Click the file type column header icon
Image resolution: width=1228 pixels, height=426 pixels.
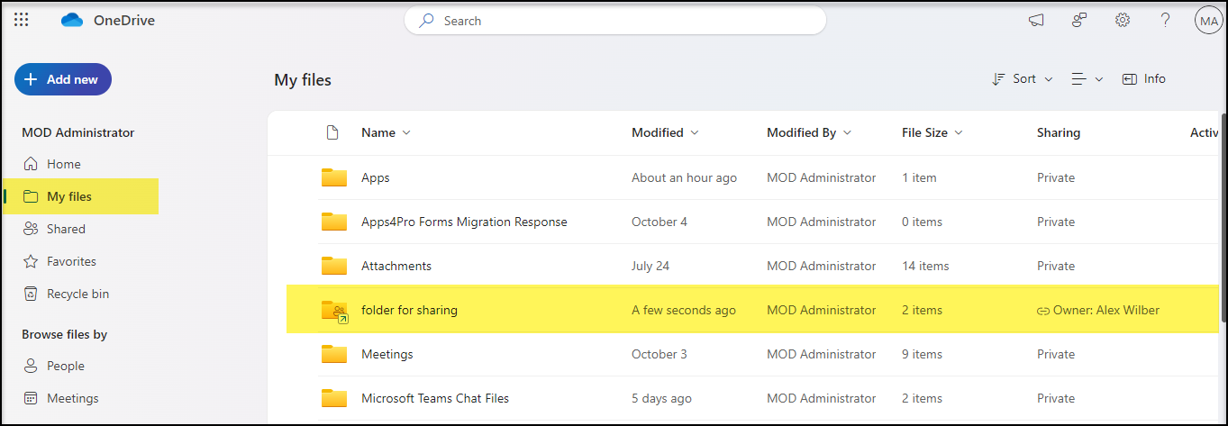coord(332,132)
